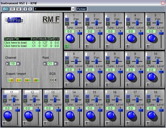
Task: Enable the R read automation button
Action: tap(12, 9)
